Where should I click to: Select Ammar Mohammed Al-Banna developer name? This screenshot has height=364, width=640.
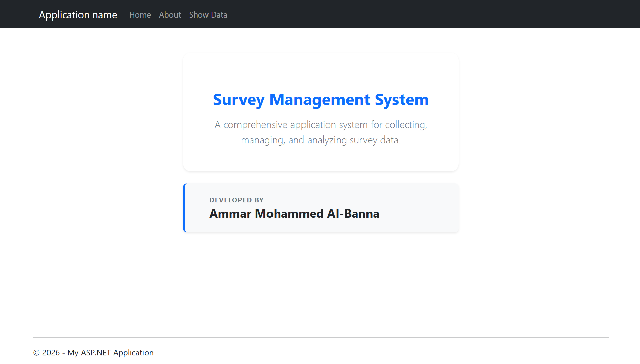(x=294, y=213)
